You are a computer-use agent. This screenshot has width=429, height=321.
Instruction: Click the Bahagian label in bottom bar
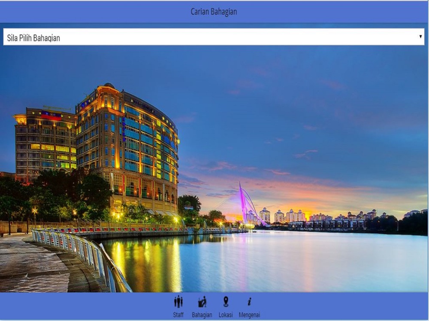tap(202, 315)
